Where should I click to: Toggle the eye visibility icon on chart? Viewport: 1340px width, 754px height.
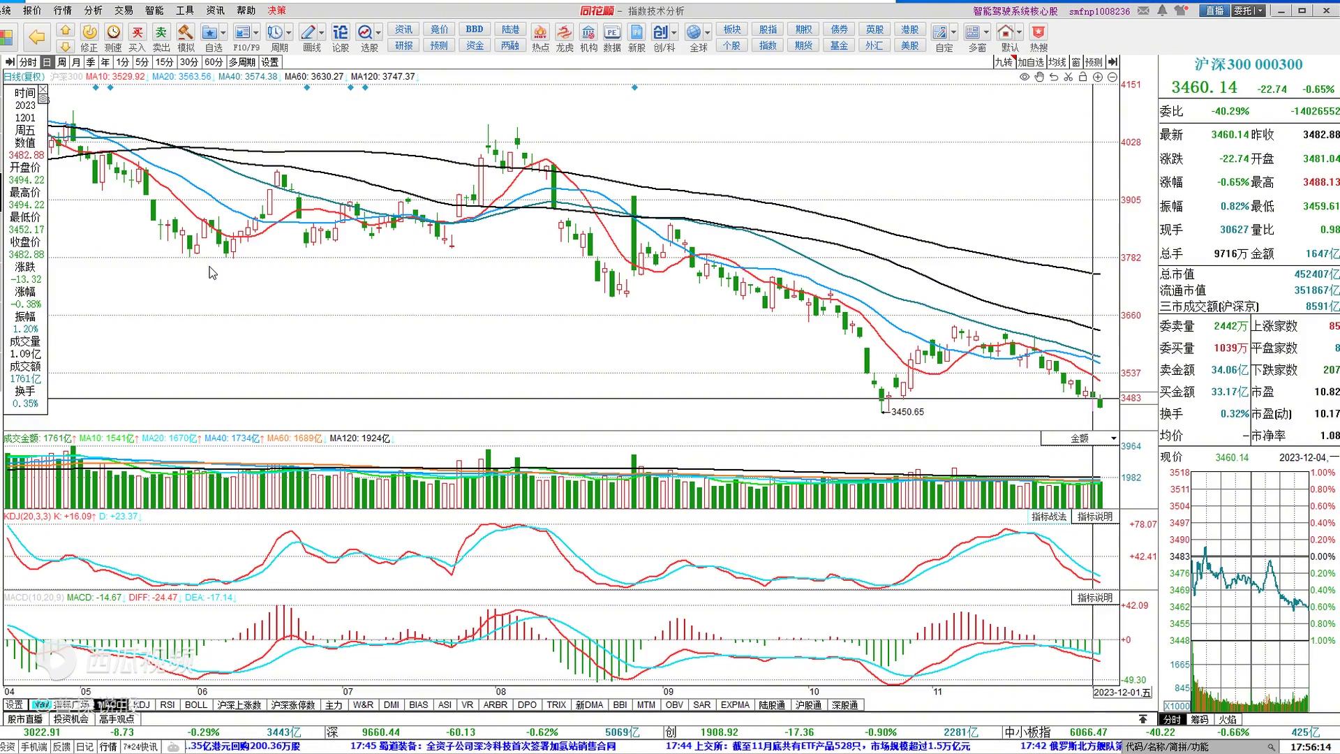pos(1024,77)
